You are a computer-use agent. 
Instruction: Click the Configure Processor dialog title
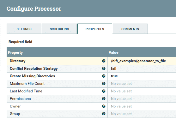click(34, 9)
